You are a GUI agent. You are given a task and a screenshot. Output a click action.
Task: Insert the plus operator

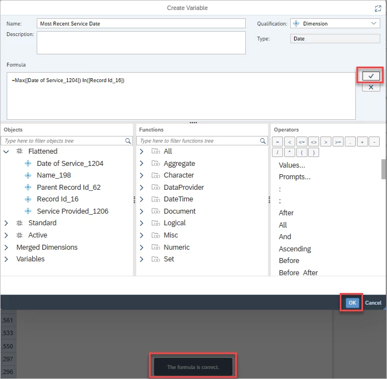point(362,142)
